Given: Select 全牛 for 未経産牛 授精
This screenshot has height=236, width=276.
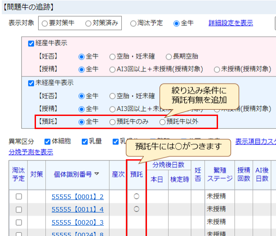Looking at the screenshot, I should (81, 109).
